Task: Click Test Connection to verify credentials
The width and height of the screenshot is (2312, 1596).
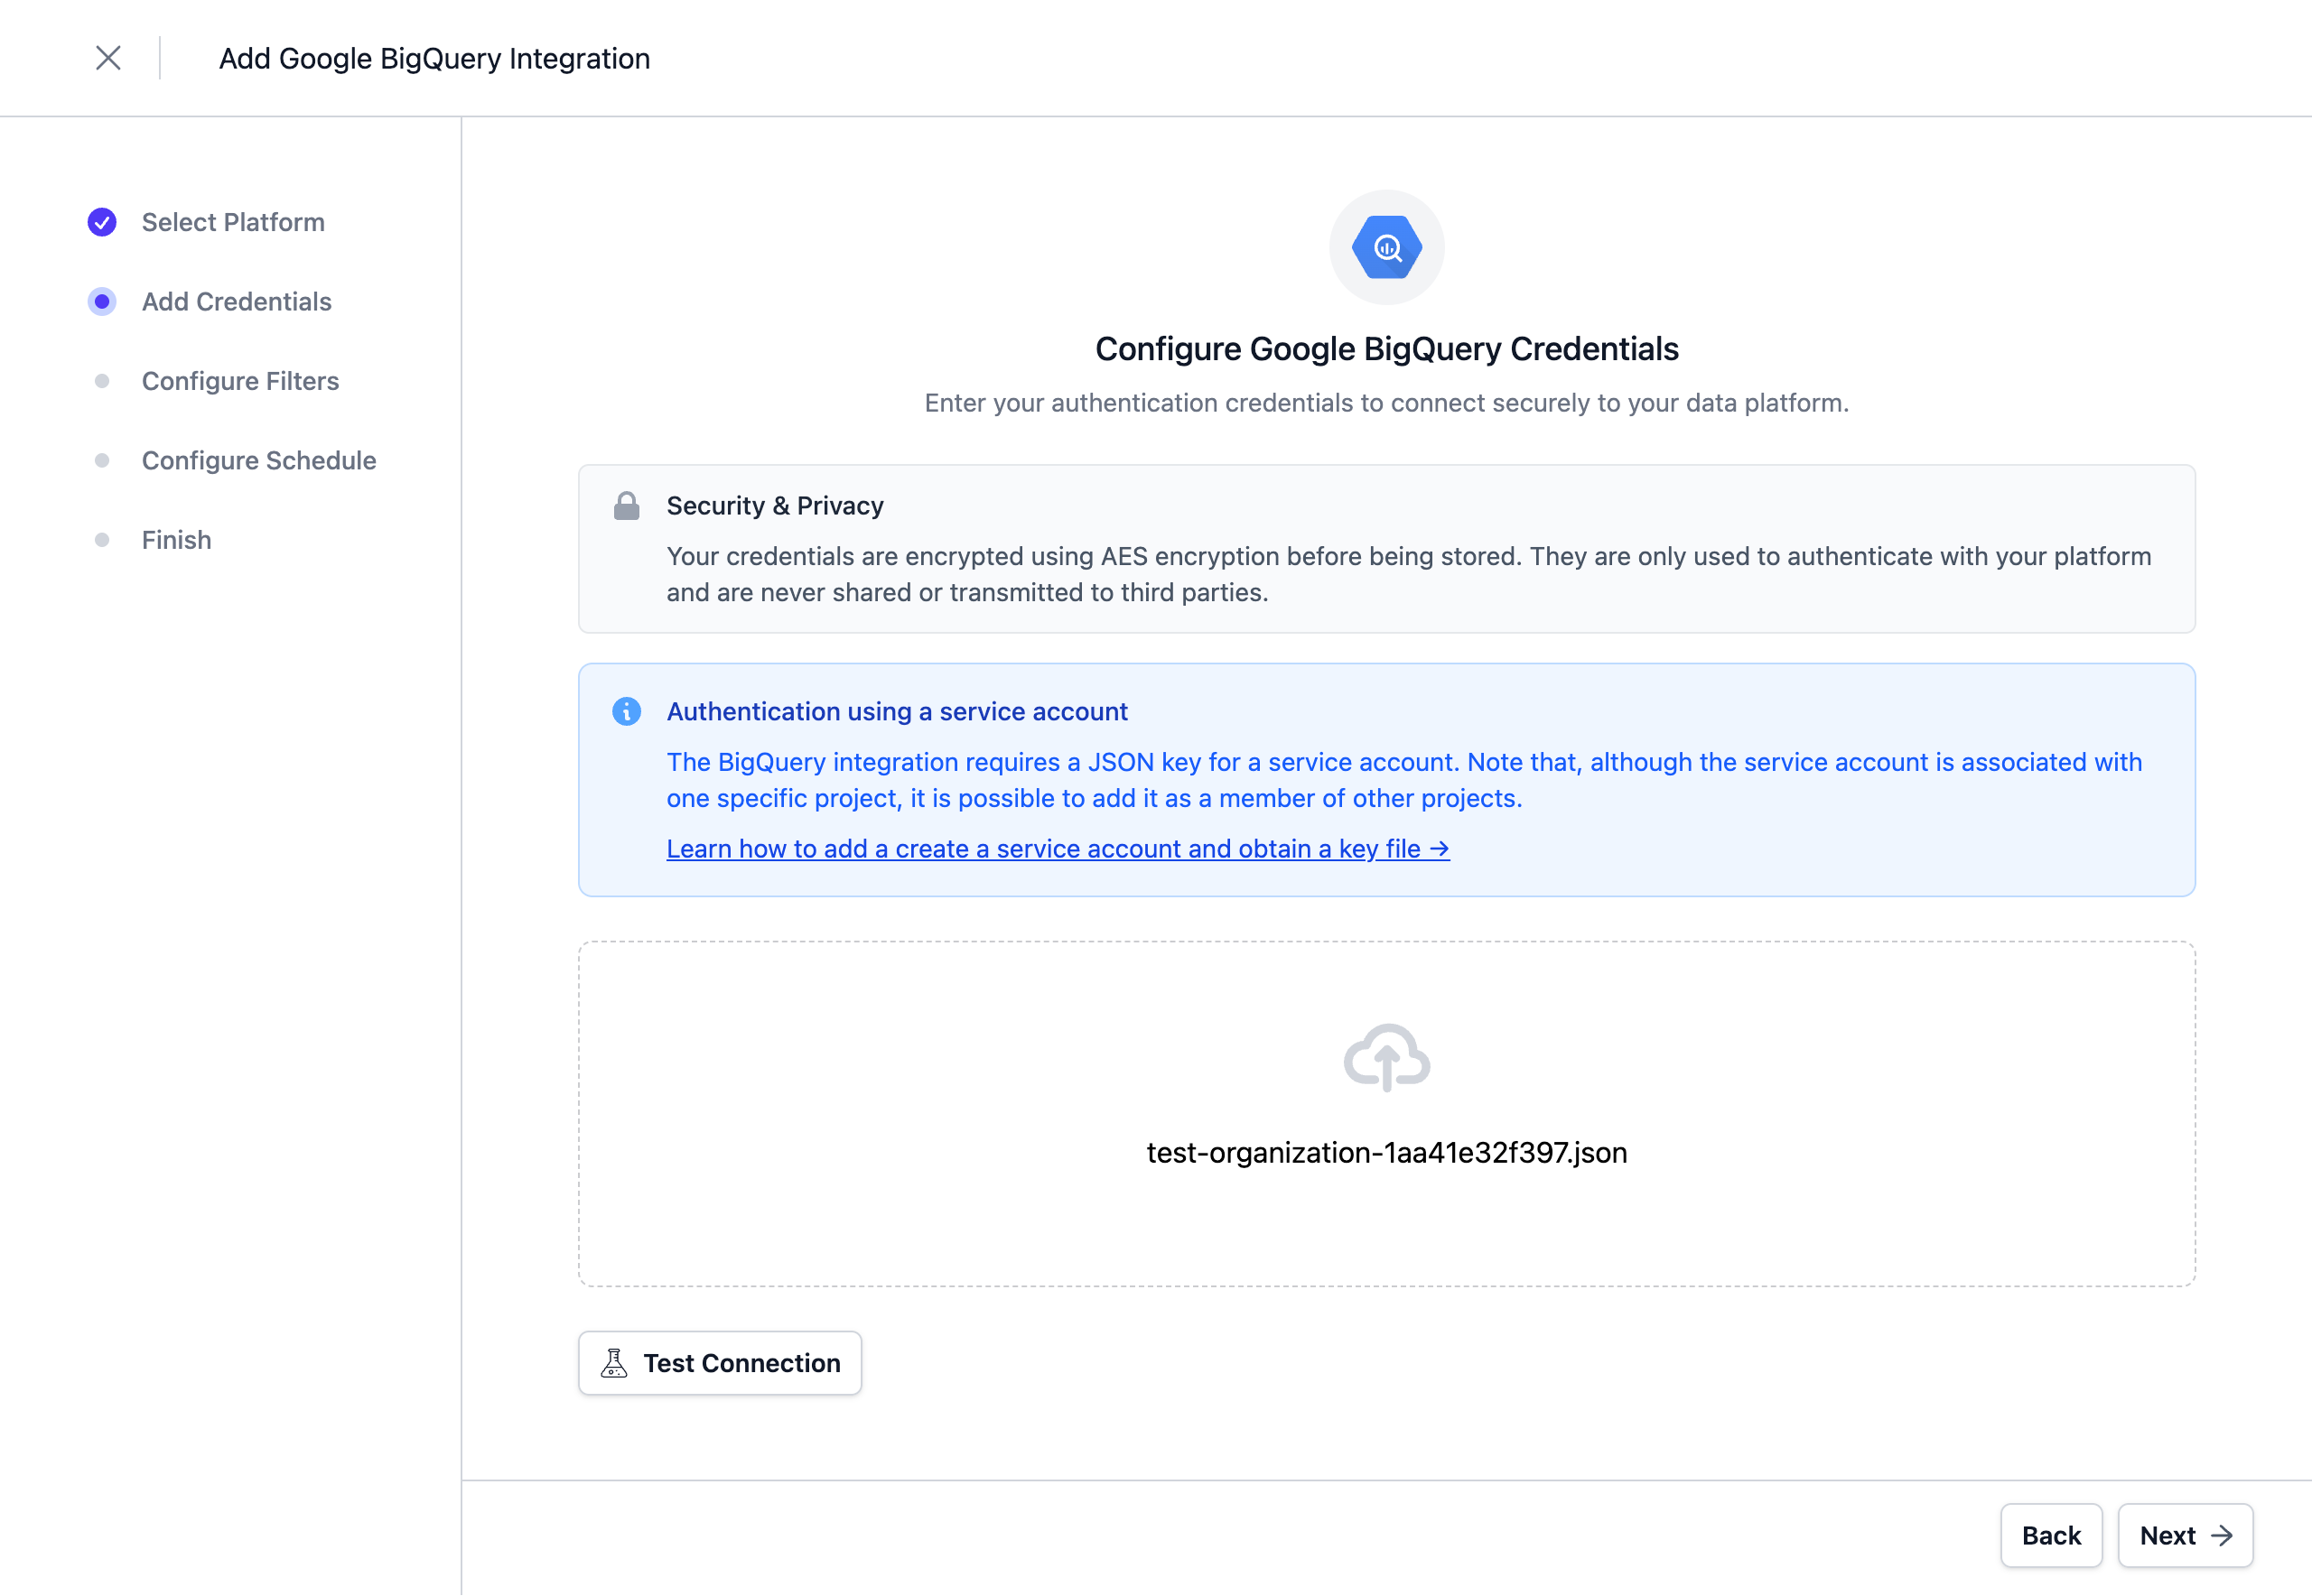Action: point(719,1362)
